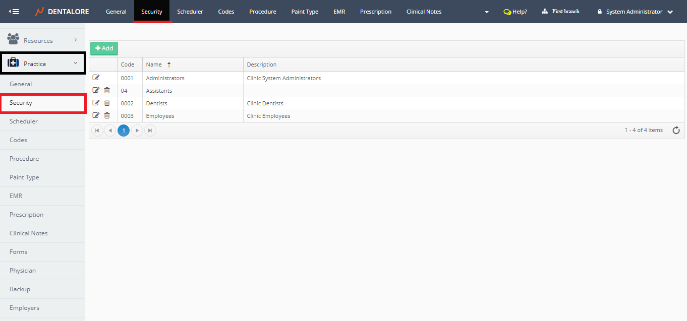Click the green Add button

tap(104, 48)
